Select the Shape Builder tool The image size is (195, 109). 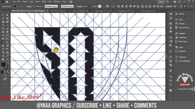(x=3, y=42)
